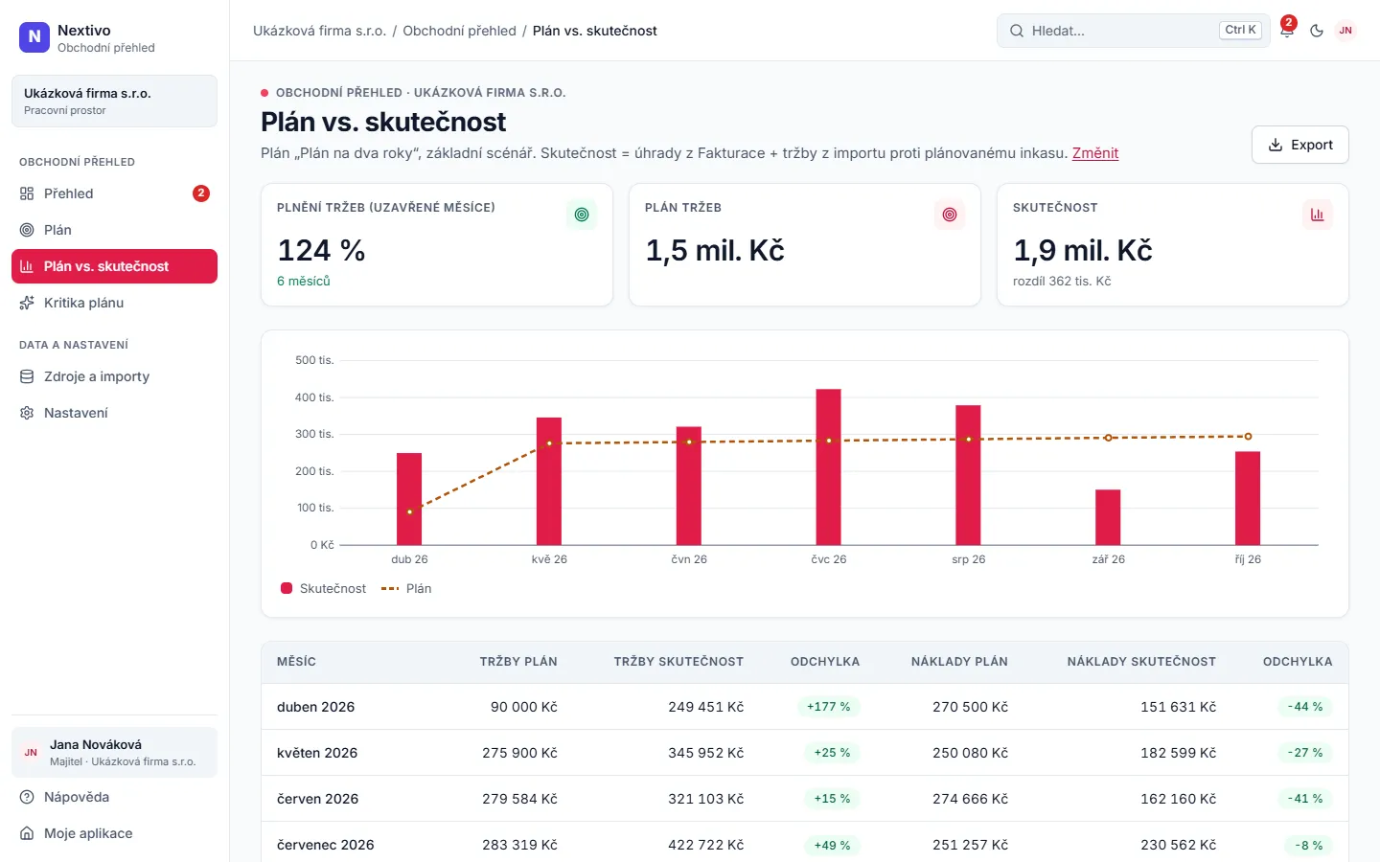
Task: Click the Moje aplikace home icon
Action: [27, 833]
